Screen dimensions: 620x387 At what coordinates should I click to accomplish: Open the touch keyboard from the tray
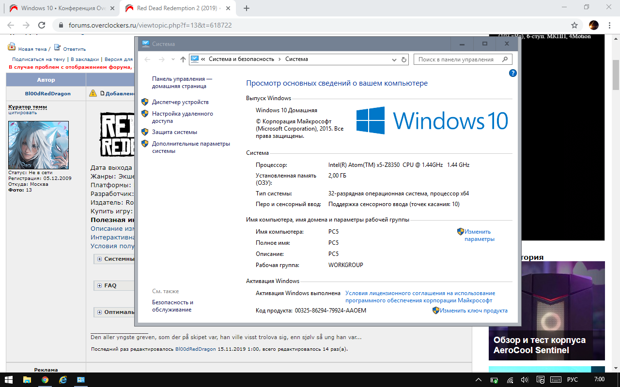tap(556, 380)
